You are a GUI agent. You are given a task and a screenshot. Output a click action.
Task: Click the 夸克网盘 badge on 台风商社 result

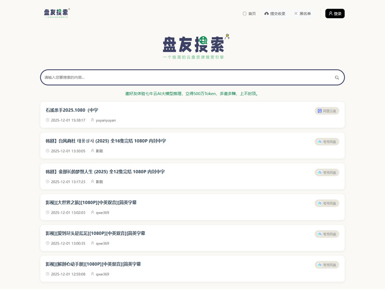327,142
